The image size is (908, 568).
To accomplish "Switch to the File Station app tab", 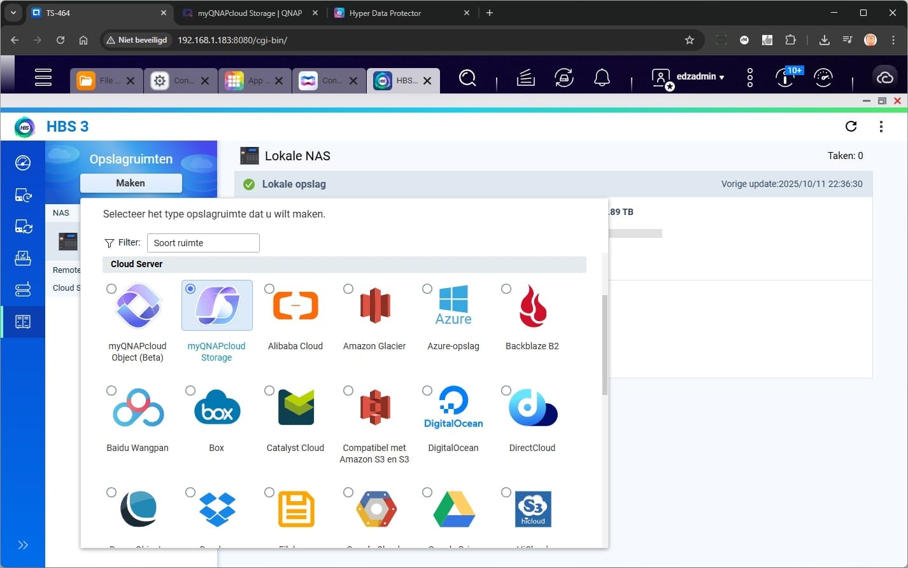I will click(102, 81).
